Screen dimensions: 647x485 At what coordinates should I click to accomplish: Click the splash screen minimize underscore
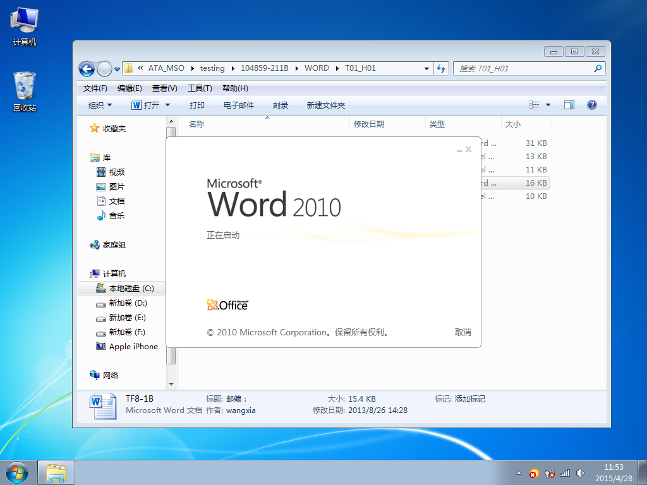tap(459, 150)
